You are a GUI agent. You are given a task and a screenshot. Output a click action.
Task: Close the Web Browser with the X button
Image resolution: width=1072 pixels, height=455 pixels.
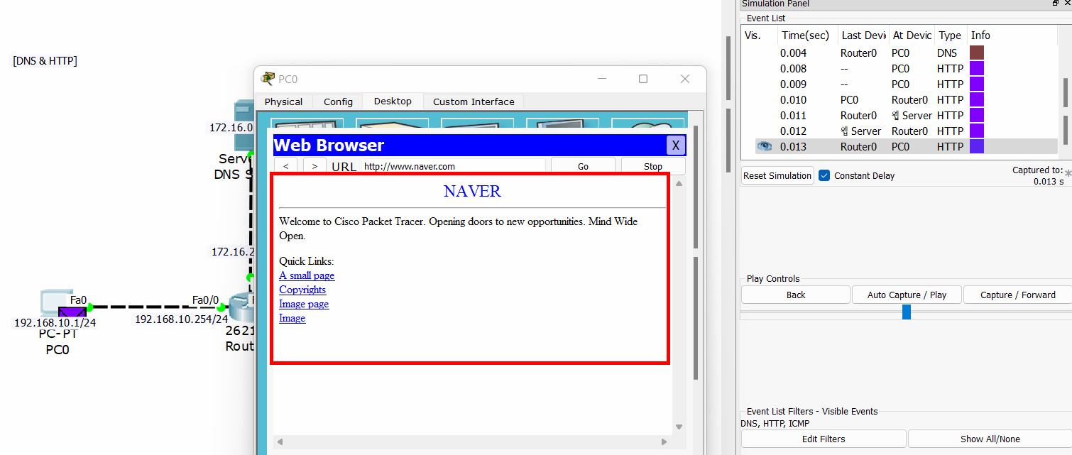(676, 146)
